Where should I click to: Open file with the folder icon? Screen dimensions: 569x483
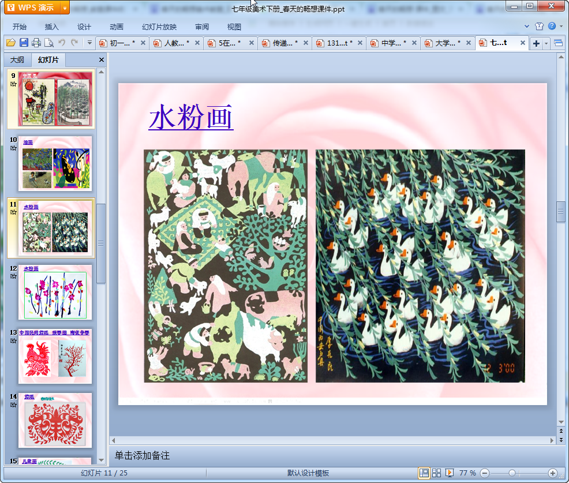tap(11, 43)
